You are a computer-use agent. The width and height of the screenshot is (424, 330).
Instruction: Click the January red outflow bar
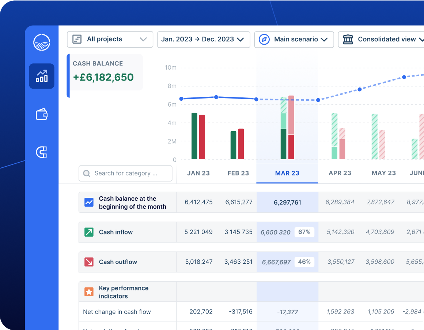point(202,137)
